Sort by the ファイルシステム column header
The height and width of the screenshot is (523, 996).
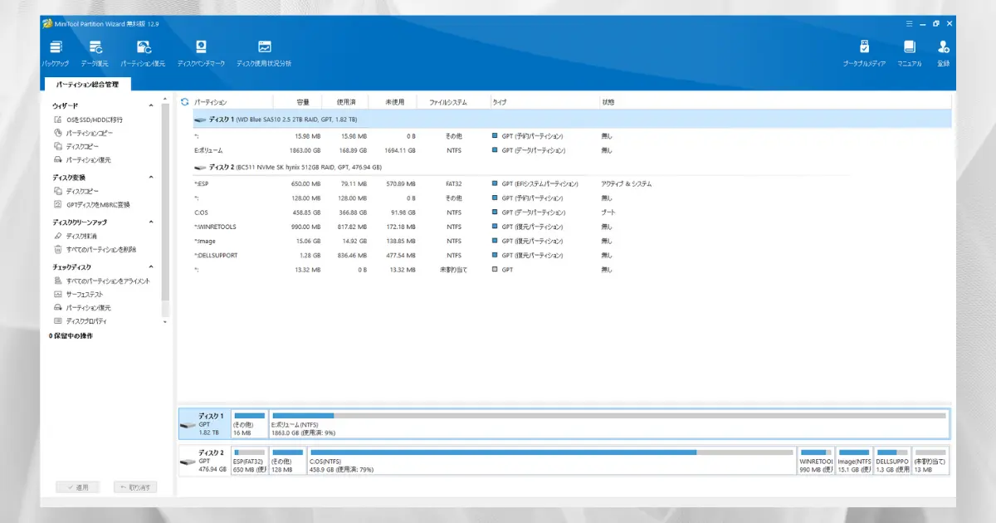pos(454,102)
